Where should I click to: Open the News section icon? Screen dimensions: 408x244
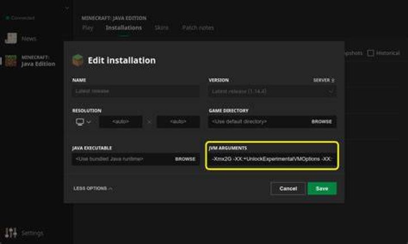coord(11,38)
